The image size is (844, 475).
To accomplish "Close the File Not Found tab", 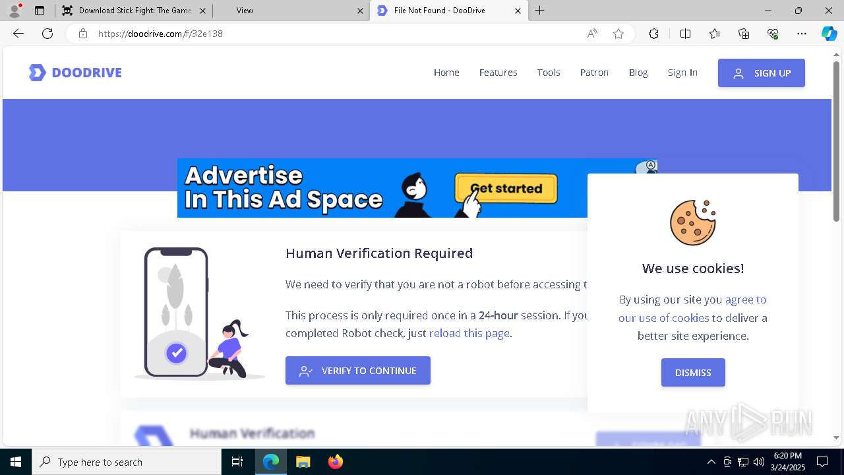I will [x=518, y=11].
